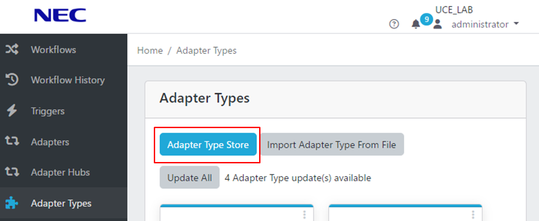Click the NEC logo
Viewport: 539px width, 221px height.
click(60, 15)
